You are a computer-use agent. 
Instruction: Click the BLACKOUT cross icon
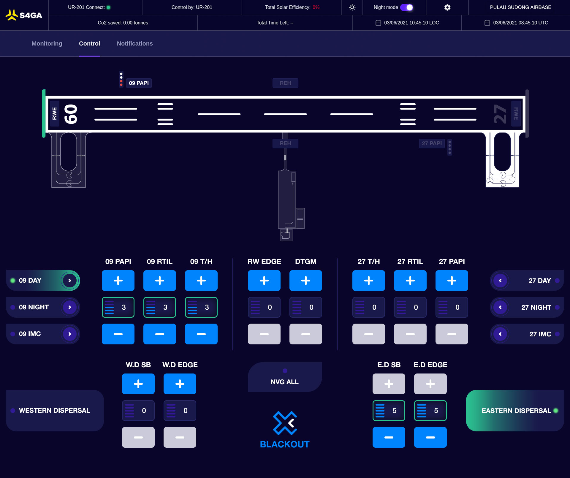[x=285, y=423]
